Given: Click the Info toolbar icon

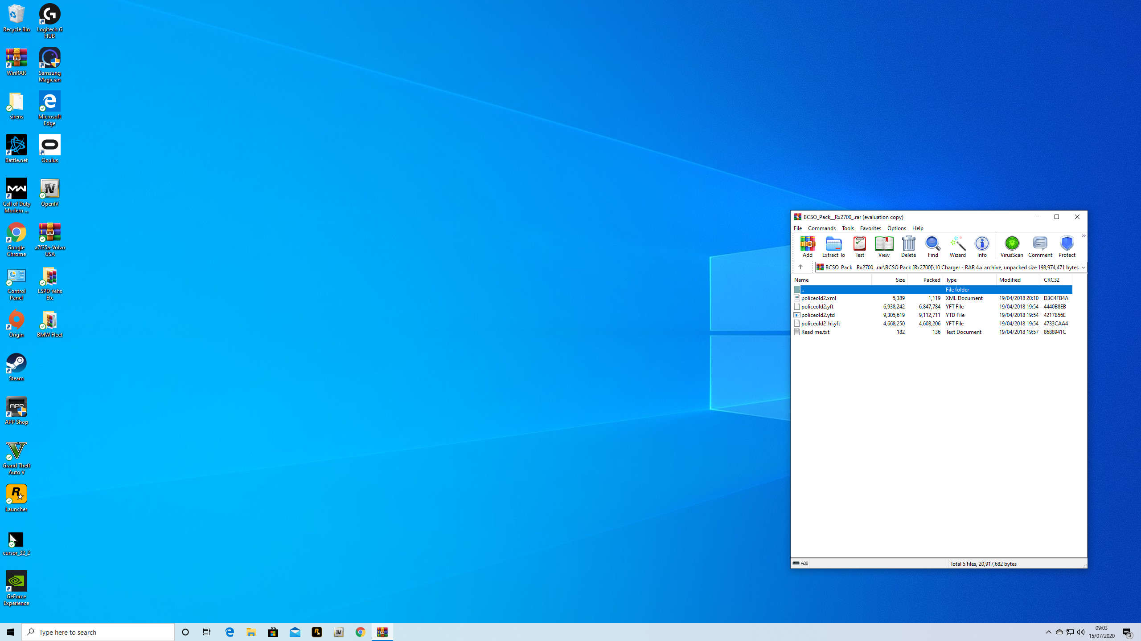Looking at the screenshot, I should tap(981, 247).
